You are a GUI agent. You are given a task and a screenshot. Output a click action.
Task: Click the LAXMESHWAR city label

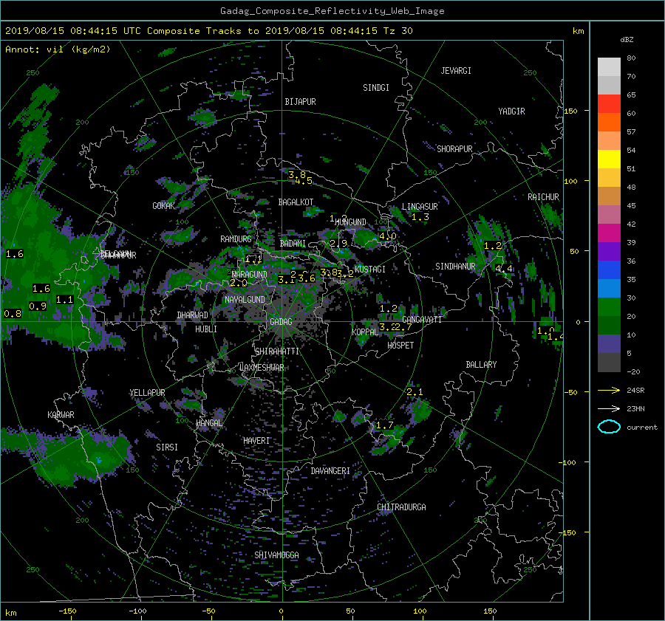[x=262, y=368]
